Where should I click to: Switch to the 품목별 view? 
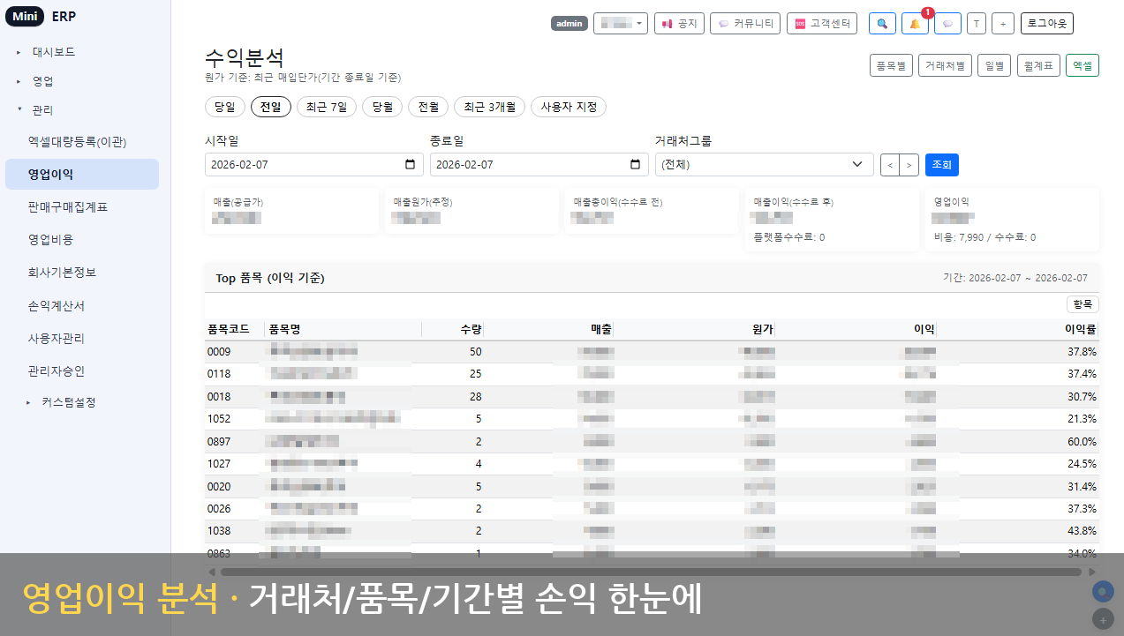point(890,66)
